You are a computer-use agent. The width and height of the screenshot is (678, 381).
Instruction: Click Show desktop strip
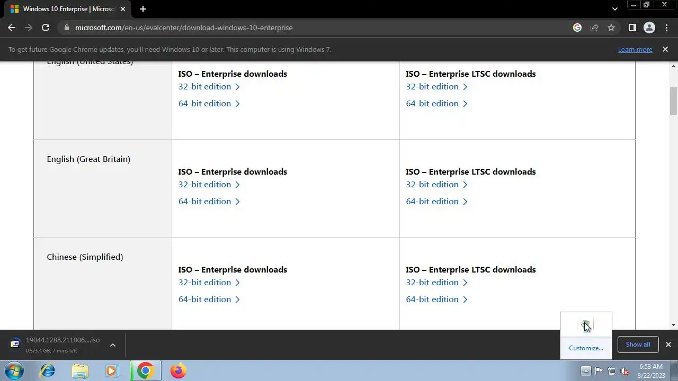click(x=674, y=370)
